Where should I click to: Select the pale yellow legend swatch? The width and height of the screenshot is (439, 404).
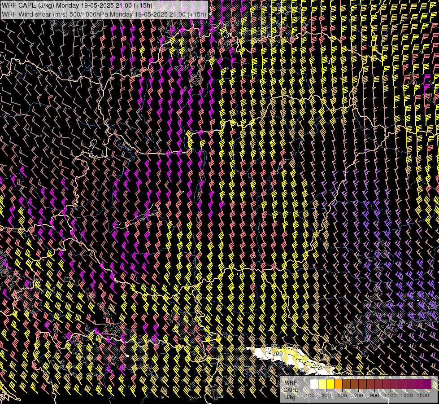[322, 384]
